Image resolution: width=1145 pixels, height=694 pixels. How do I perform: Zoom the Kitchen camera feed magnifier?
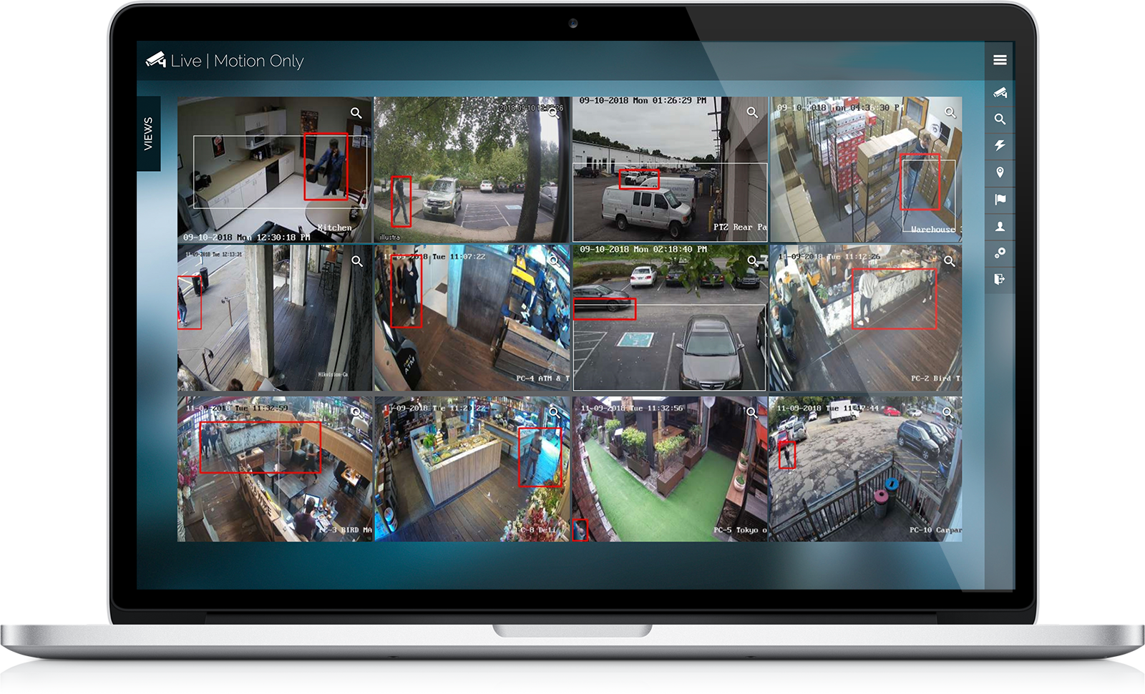click(x=356, y=113)
